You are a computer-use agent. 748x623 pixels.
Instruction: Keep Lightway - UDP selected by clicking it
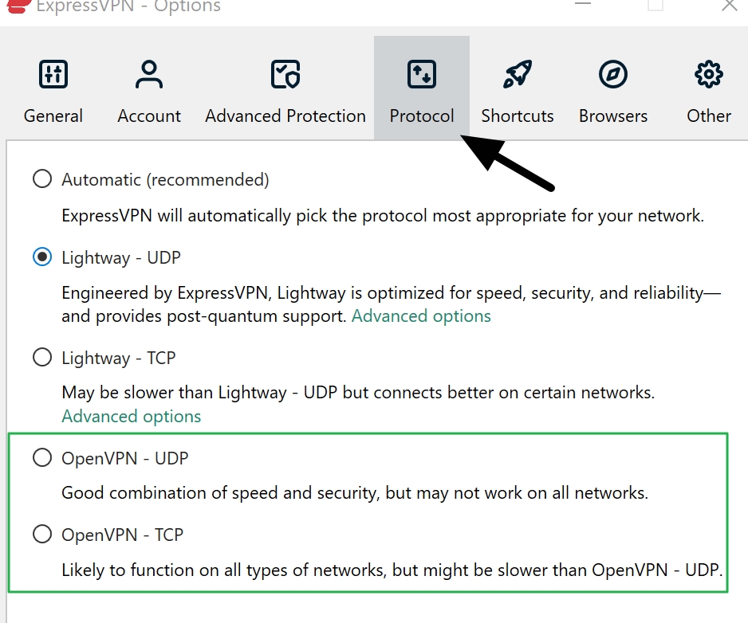(x=41, y=257)
